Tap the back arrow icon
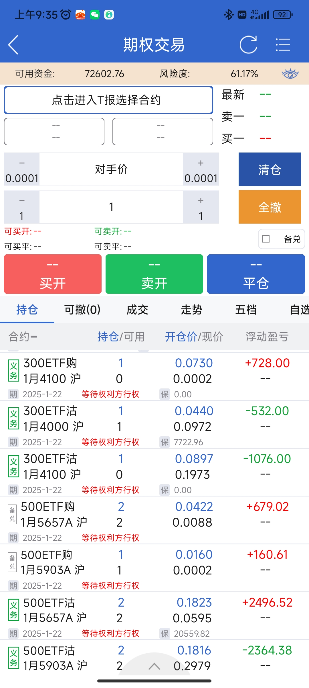 pyautogui.click(x=13, y=45)
